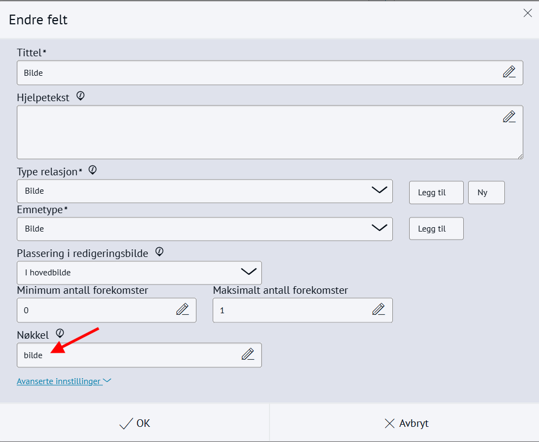539x442 pixels.
Task: Click info icon beside Plassering i redigeringsbilde
Action: [159, 252]
